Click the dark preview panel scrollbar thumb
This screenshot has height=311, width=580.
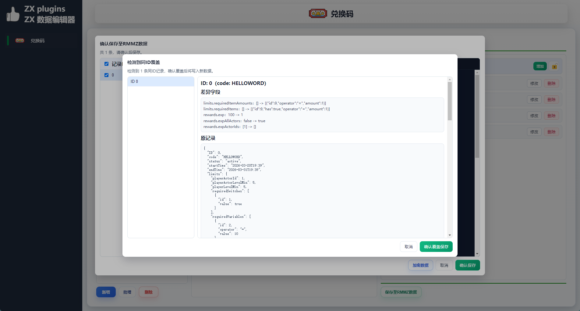click(x=477, y=116)
